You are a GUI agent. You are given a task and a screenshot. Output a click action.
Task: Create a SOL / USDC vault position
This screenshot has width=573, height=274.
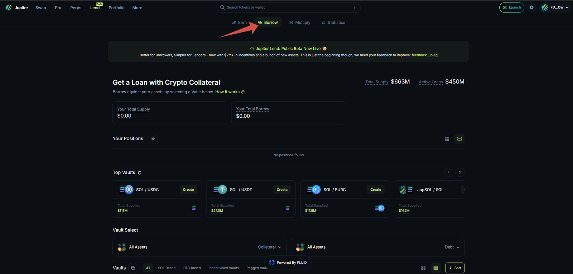188,190
